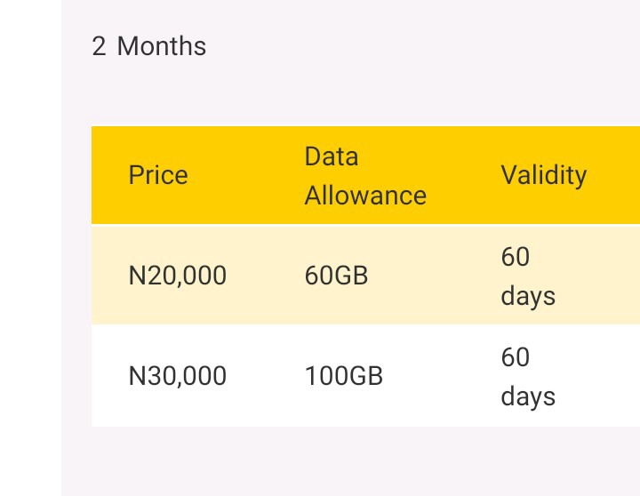
Task: Click the word Allowance in header
Action: (x=365, y=196)
